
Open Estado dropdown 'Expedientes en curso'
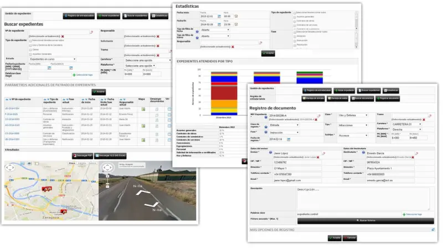53,59
